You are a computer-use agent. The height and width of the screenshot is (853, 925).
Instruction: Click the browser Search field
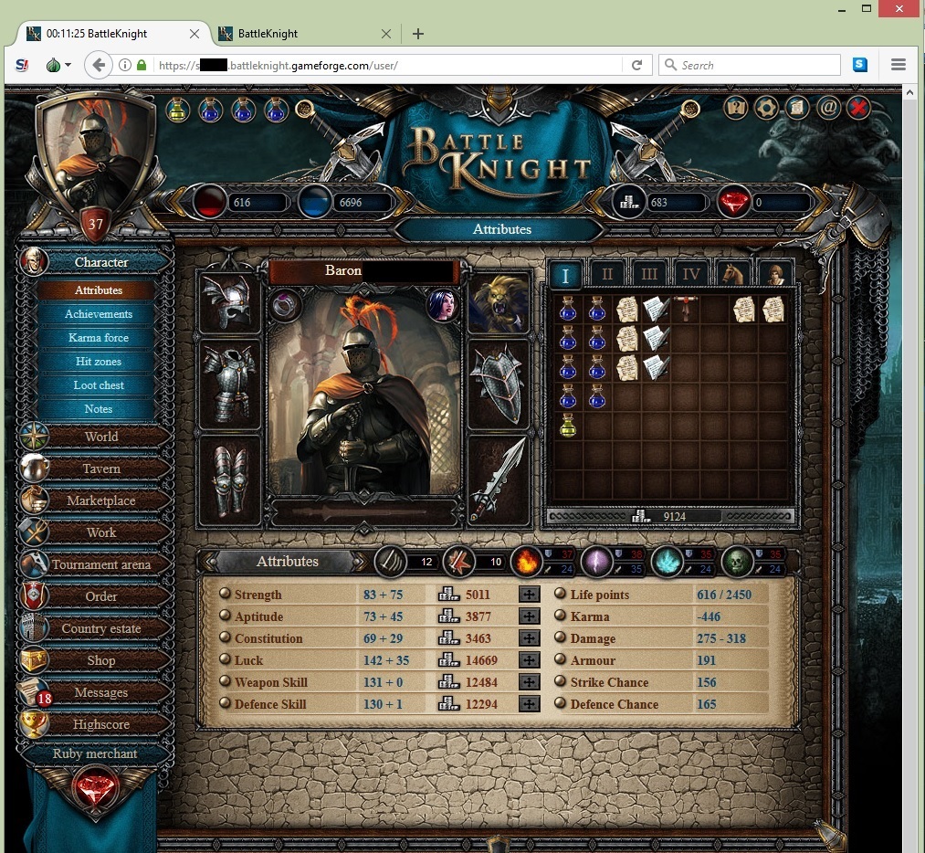point(749,65)
